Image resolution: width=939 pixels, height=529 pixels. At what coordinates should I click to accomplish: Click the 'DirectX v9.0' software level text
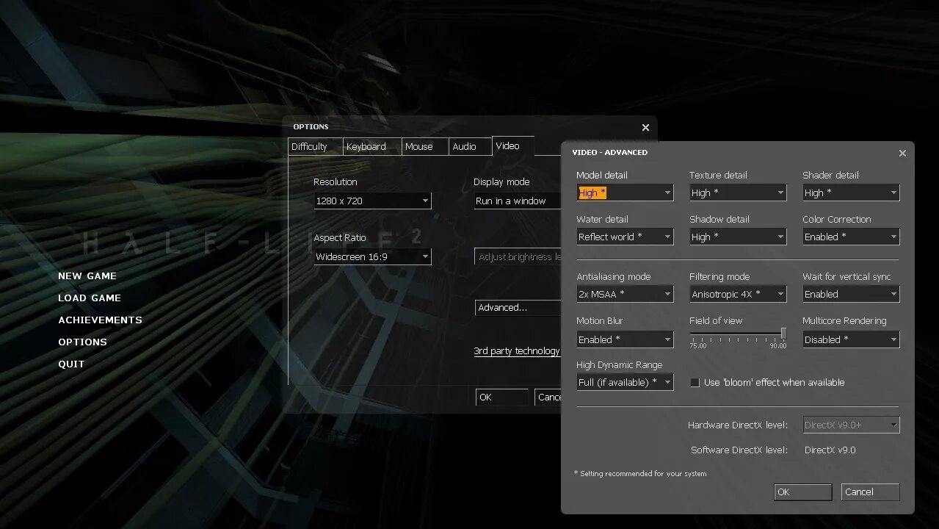click(830, 450)
